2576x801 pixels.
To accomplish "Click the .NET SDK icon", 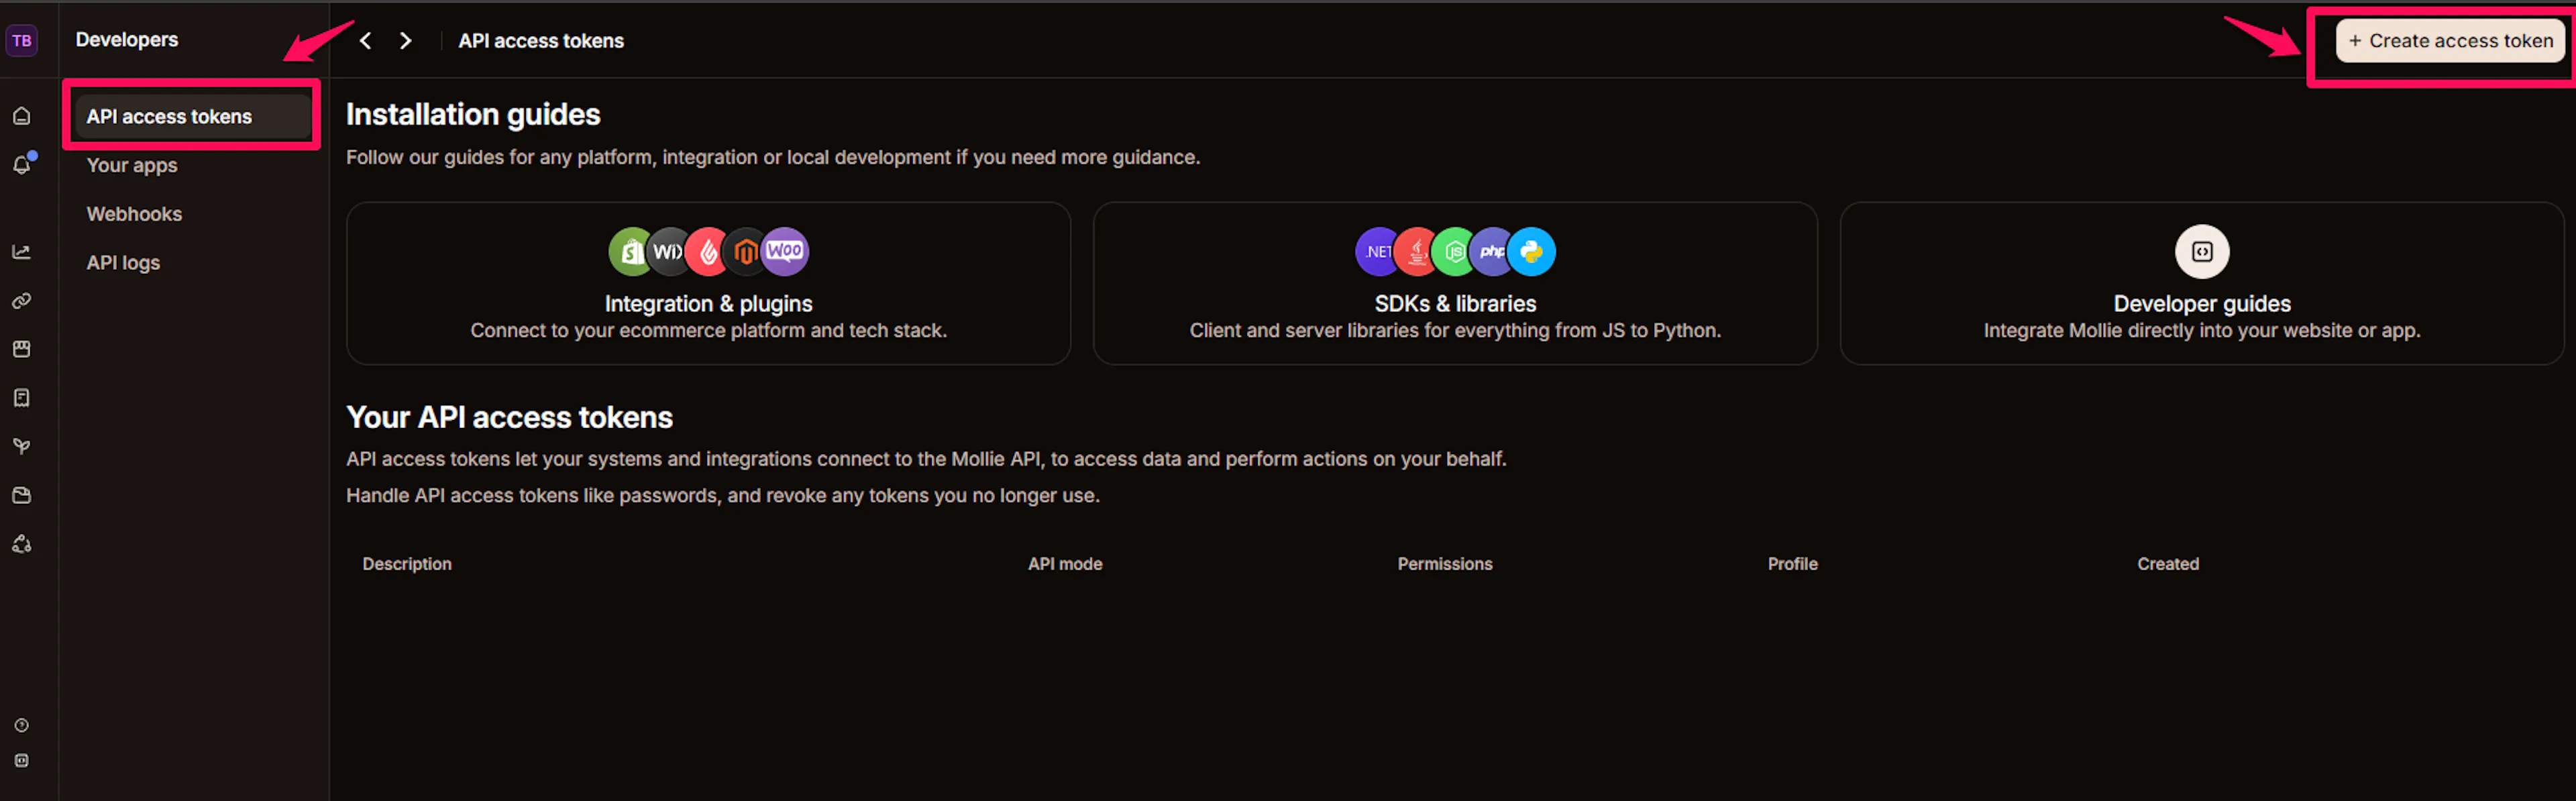I will click(x=1377, y=252).
